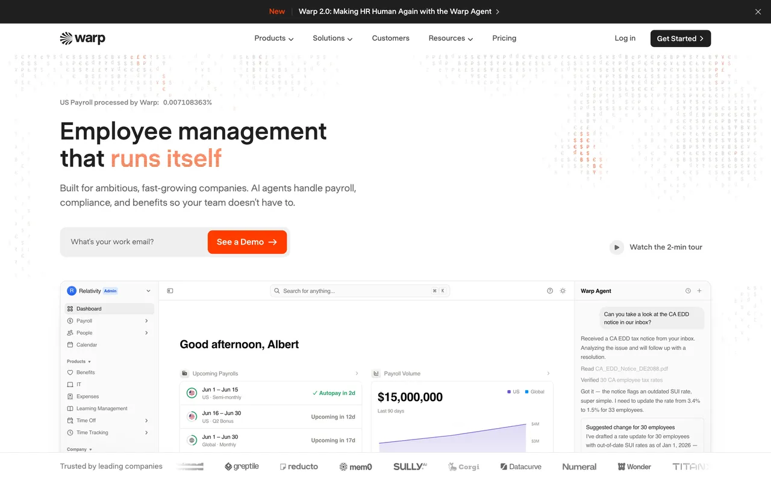This screenshot has height=481, width=771.
Task: Click the Payroll Volume chart icon
Action: pyautogui.click(x=376, y=374)
